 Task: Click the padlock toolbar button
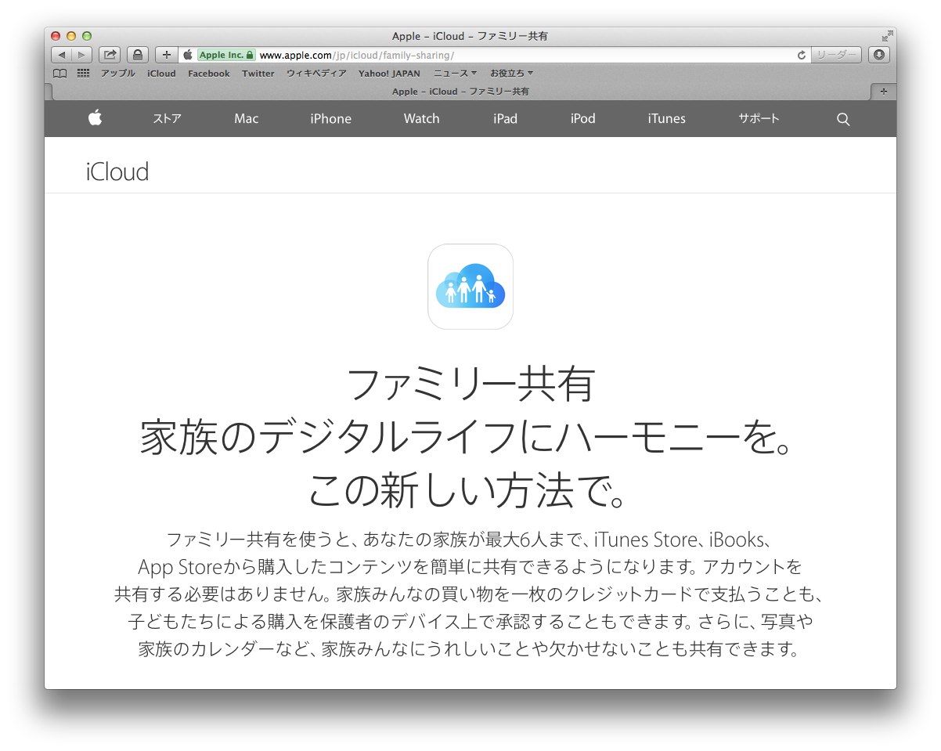[x=138, y=55]
